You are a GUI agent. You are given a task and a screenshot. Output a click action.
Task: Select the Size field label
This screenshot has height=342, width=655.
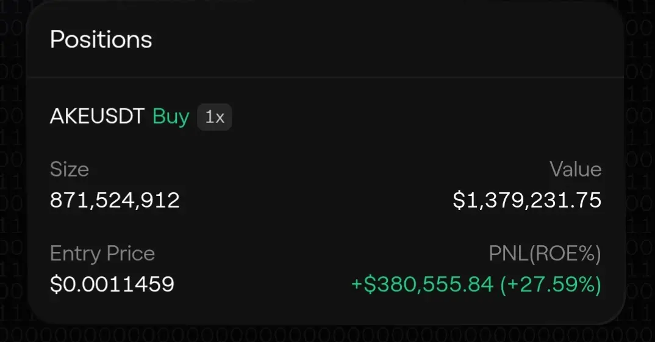(x=70, y=169)
